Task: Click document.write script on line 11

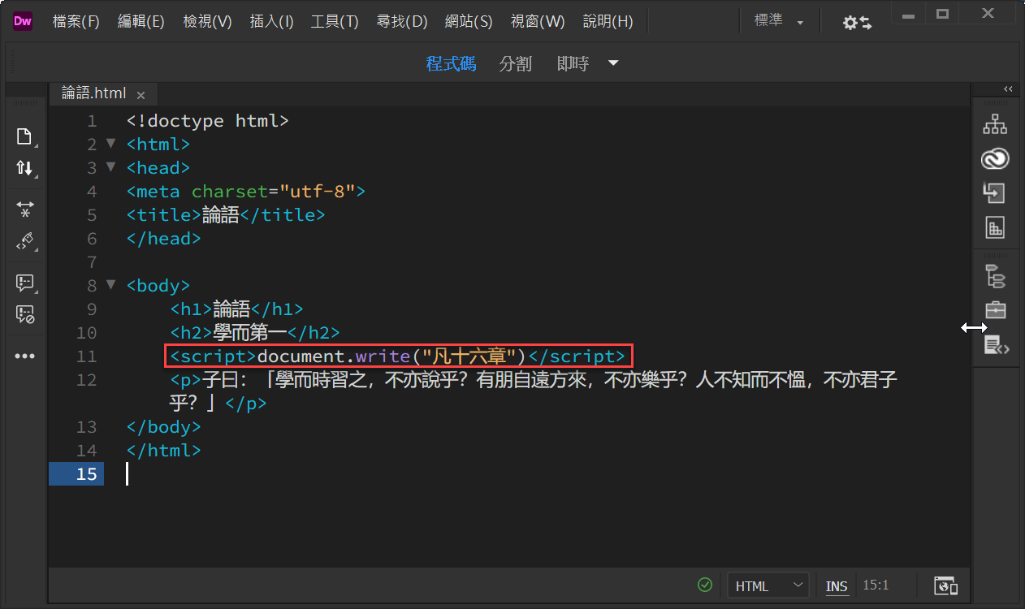Action: pyautogui.click(x=397, y=356)
